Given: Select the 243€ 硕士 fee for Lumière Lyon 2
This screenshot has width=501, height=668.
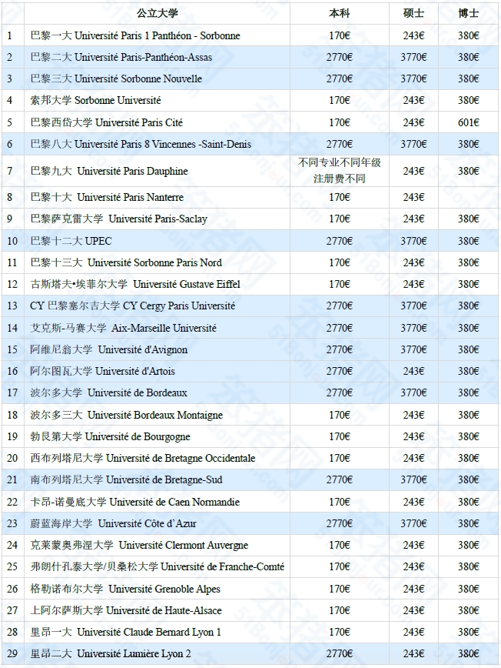Looking at the screenshot, I should tap(413, 653).
